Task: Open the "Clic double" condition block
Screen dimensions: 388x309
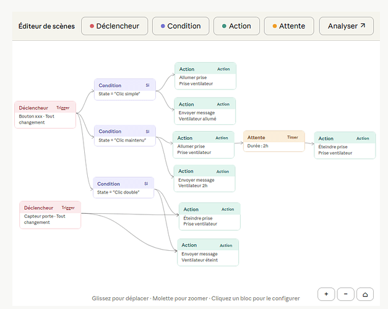Action: [123, 188]
